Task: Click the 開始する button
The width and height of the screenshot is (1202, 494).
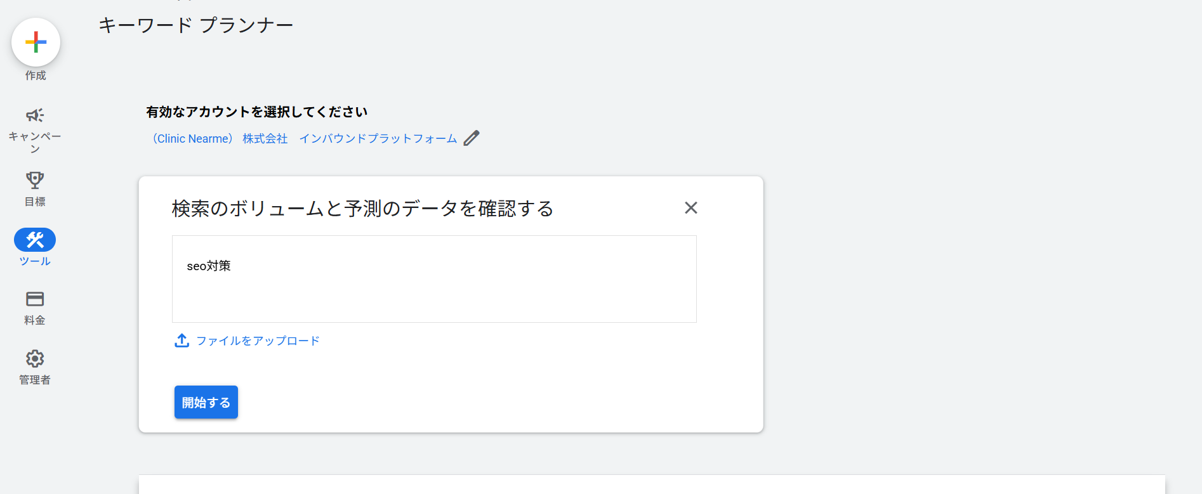Action: coord(206,402)
